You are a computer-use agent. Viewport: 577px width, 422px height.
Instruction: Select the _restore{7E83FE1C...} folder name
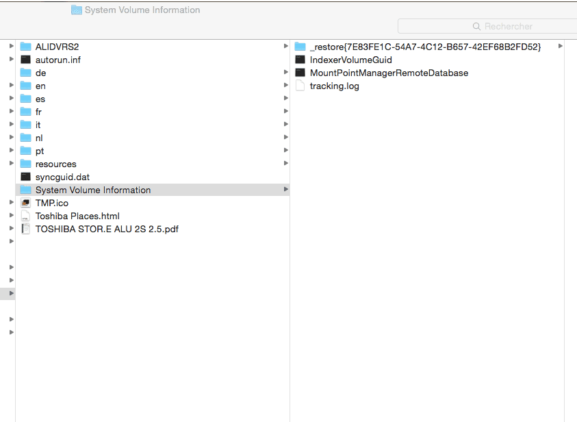click(x=425, y=47)
